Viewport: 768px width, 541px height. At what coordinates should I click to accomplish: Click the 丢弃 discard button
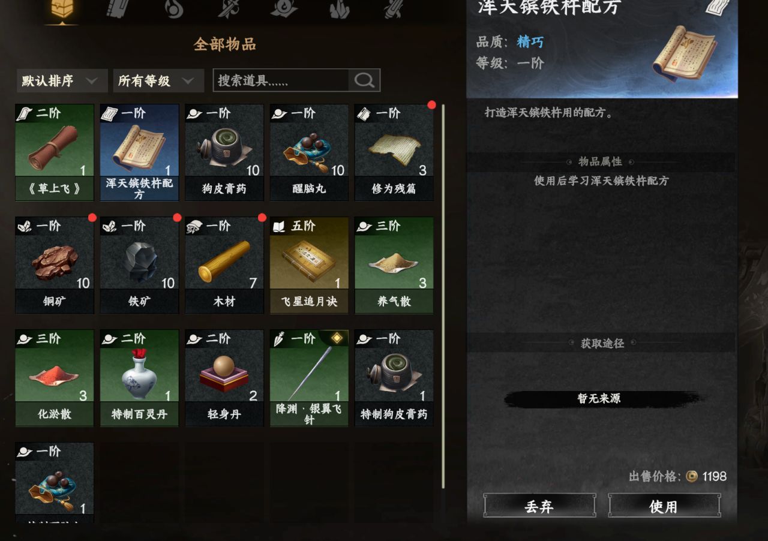tap(539, 506)
